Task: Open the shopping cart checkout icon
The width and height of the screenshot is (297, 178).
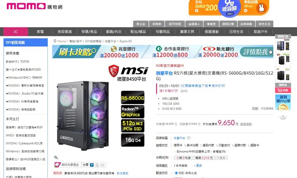Action: pyautogui.click(x=283, y=90)
